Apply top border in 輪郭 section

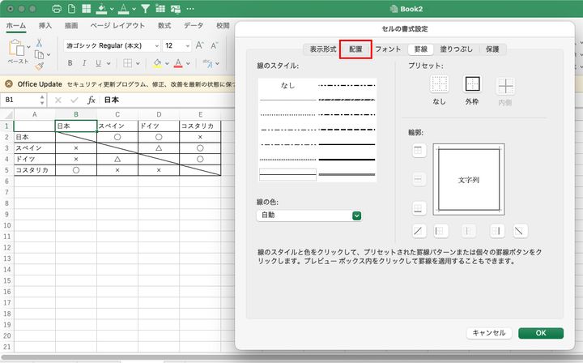(x=419, y=151)
